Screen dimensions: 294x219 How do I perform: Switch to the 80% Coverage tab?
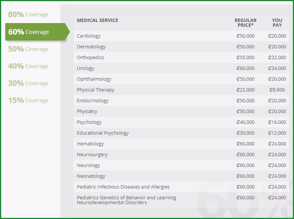tap(28, 15)
